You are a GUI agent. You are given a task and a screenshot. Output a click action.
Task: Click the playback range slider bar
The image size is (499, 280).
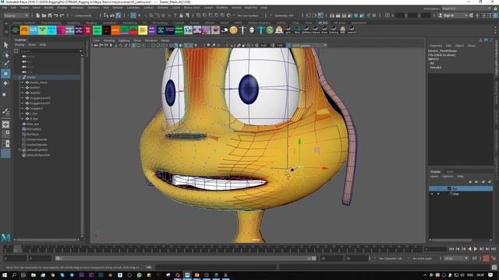click(186, 258)
